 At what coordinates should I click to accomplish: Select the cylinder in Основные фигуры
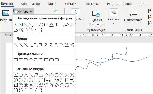[67, 80]
